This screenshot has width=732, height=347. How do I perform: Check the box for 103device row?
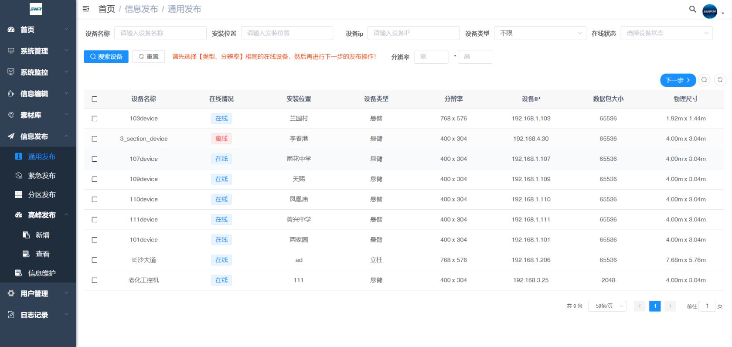point(95,119)
